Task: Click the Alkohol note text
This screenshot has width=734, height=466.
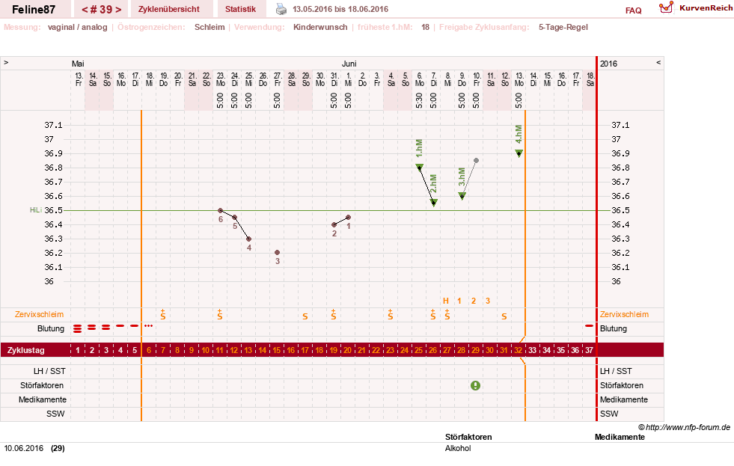Action: pos(458,448)
